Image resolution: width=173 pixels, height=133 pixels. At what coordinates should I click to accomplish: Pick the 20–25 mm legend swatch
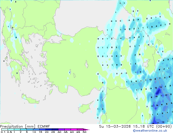point(49,129)
